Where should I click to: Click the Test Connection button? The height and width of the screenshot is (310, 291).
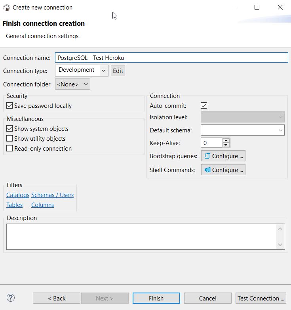coord(261,298)
